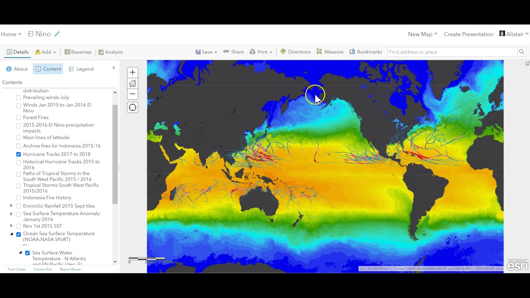Enable Archive fires for Indonesia 2015-16 checkbox
This screenshot has height=298, width=530.
[18, 146]
